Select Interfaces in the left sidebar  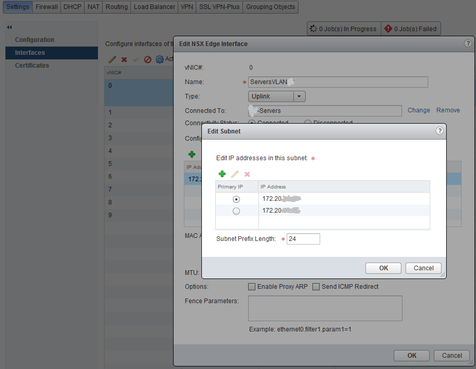(x=51, y=53)
